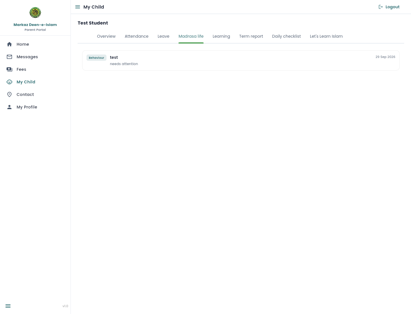The width and height of the screenshot is (411, 314).
Task: Go to the Daily checklist tab
Action: coord(287,36)
